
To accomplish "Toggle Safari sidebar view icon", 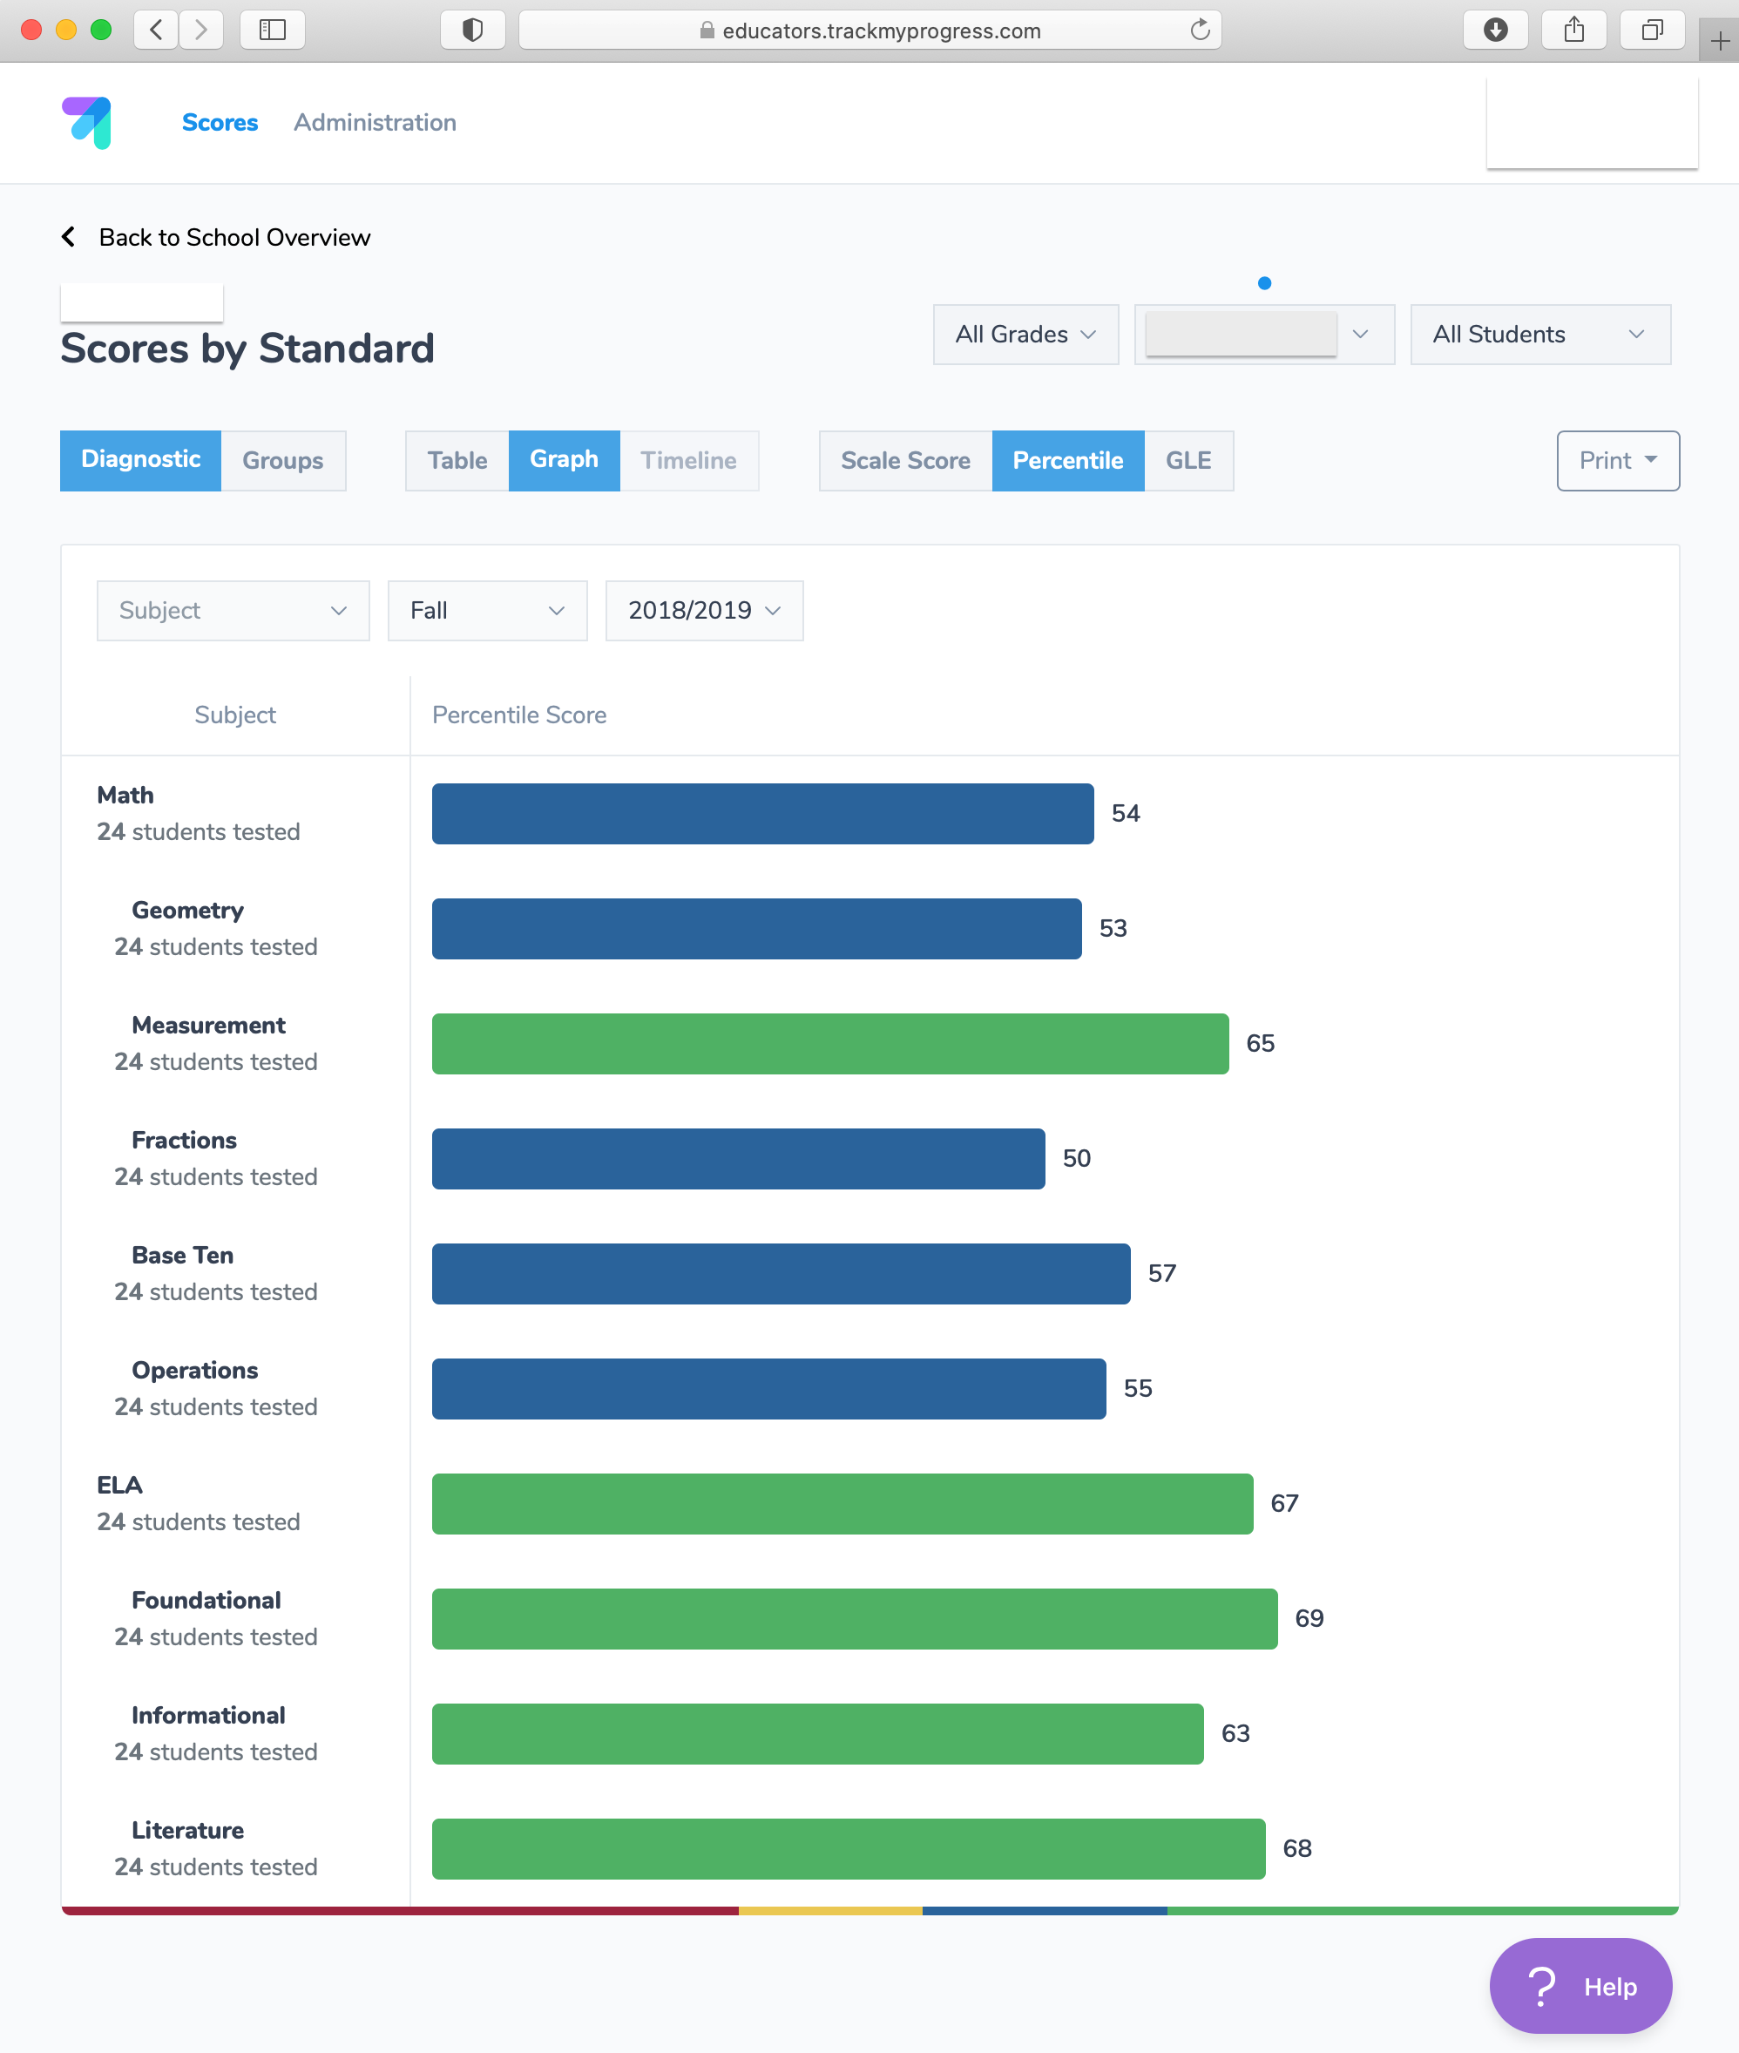I will pyautogui.click(x=272, y=30).
